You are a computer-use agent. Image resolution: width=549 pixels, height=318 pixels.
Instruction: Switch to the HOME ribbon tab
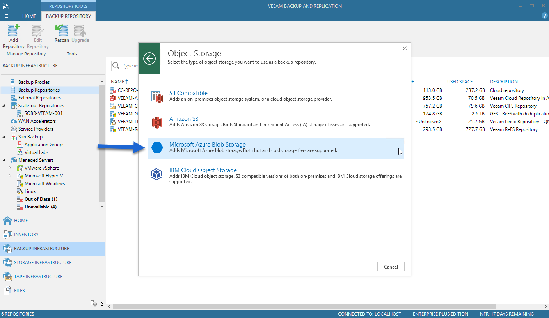point(29,16)
